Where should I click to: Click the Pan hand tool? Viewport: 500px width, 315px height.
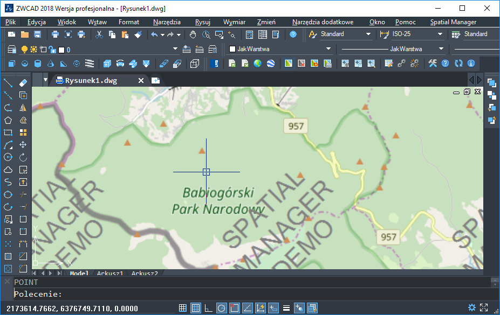tap(193, 34)
